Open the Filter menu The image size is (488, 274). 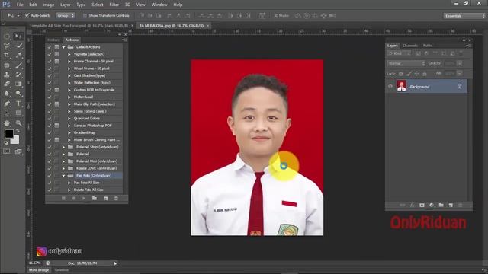114,5
